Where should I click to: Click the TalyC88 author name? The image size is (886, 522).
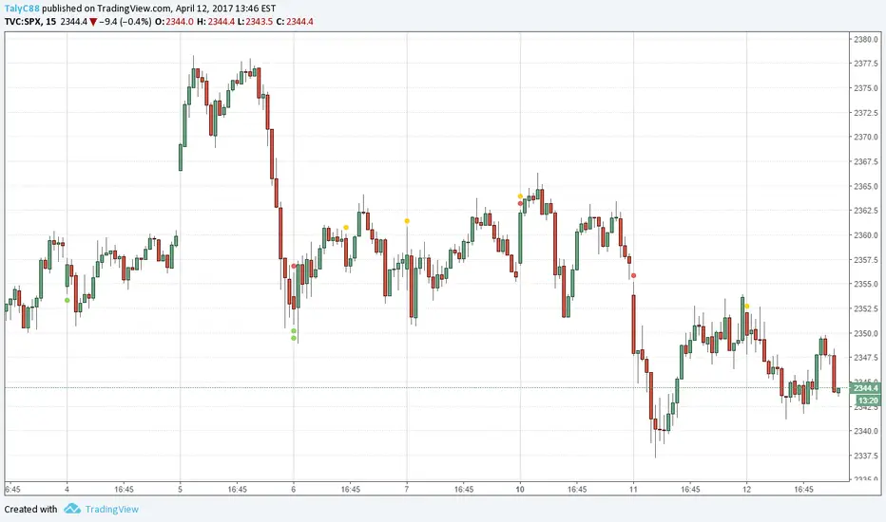(x=24, y=7)
